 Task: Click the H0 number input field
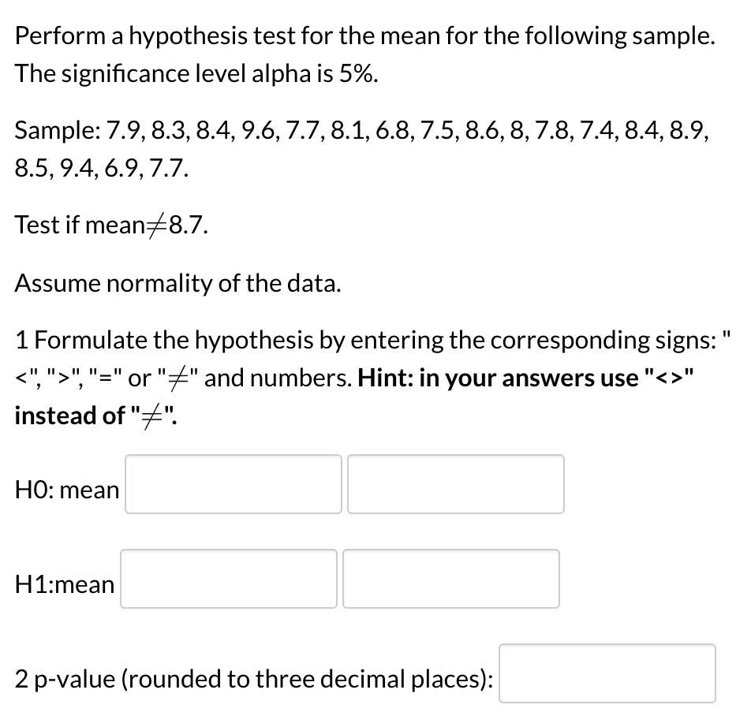(x=455, y=484)
